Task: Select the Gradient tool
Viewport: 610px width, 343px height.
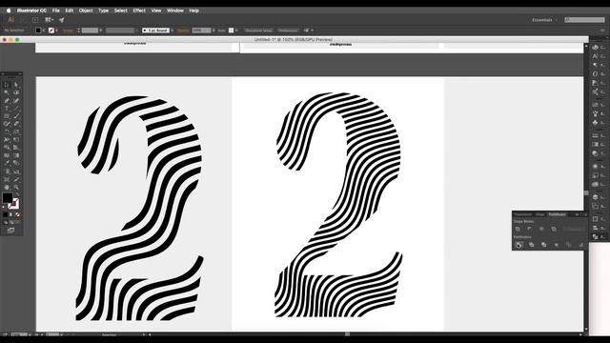Action: pos(16,155)
